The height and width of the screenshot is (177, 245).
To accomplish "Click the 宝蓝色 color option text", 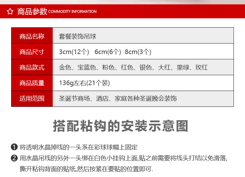I will (87, 67).
